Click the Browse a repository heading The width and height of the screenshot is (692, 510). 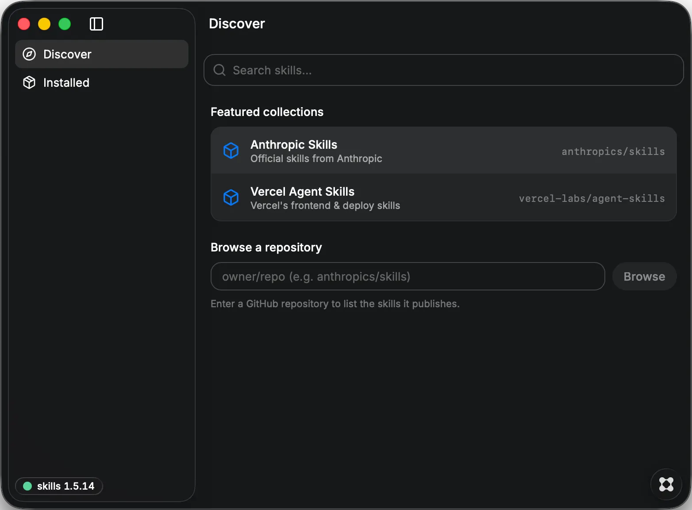[266, 247]
